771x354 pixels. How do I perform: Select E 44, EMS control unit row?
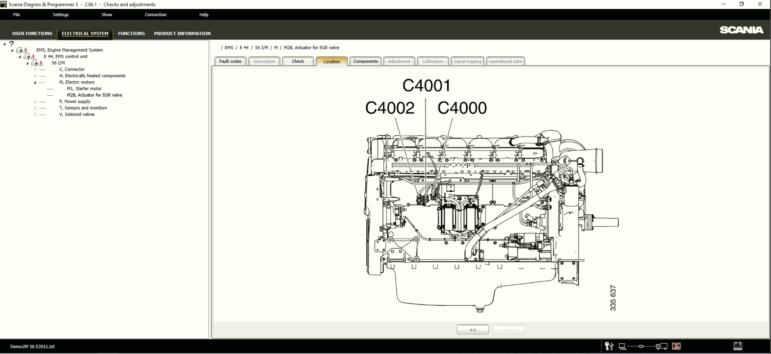point(66,57)
